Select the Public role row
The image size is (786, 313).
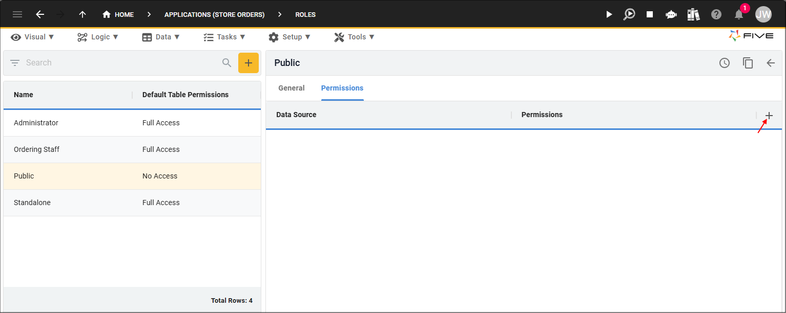coord(132,176)
